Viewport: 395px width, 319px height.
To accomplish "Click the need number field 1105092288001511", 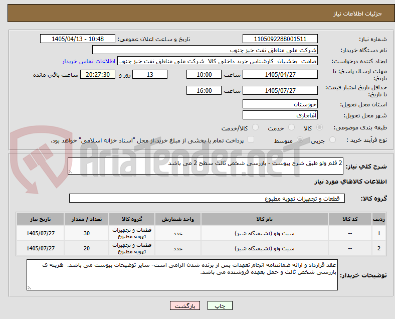I will point(280,39).
